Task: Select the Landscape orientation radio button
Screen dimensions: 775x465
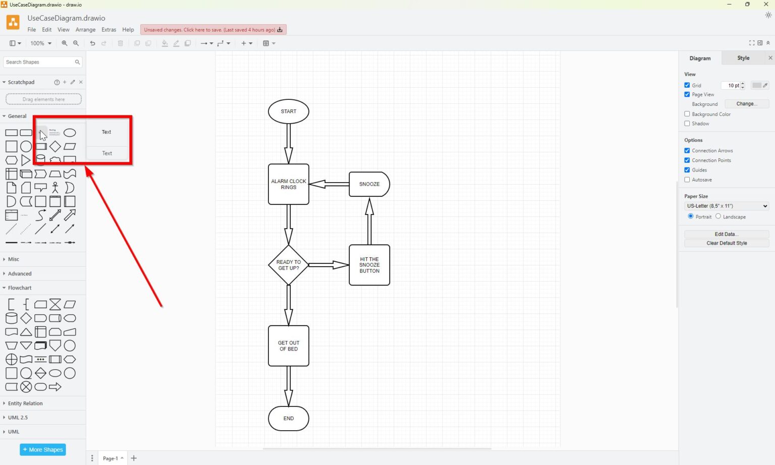Action: click(x=718, y=216)
